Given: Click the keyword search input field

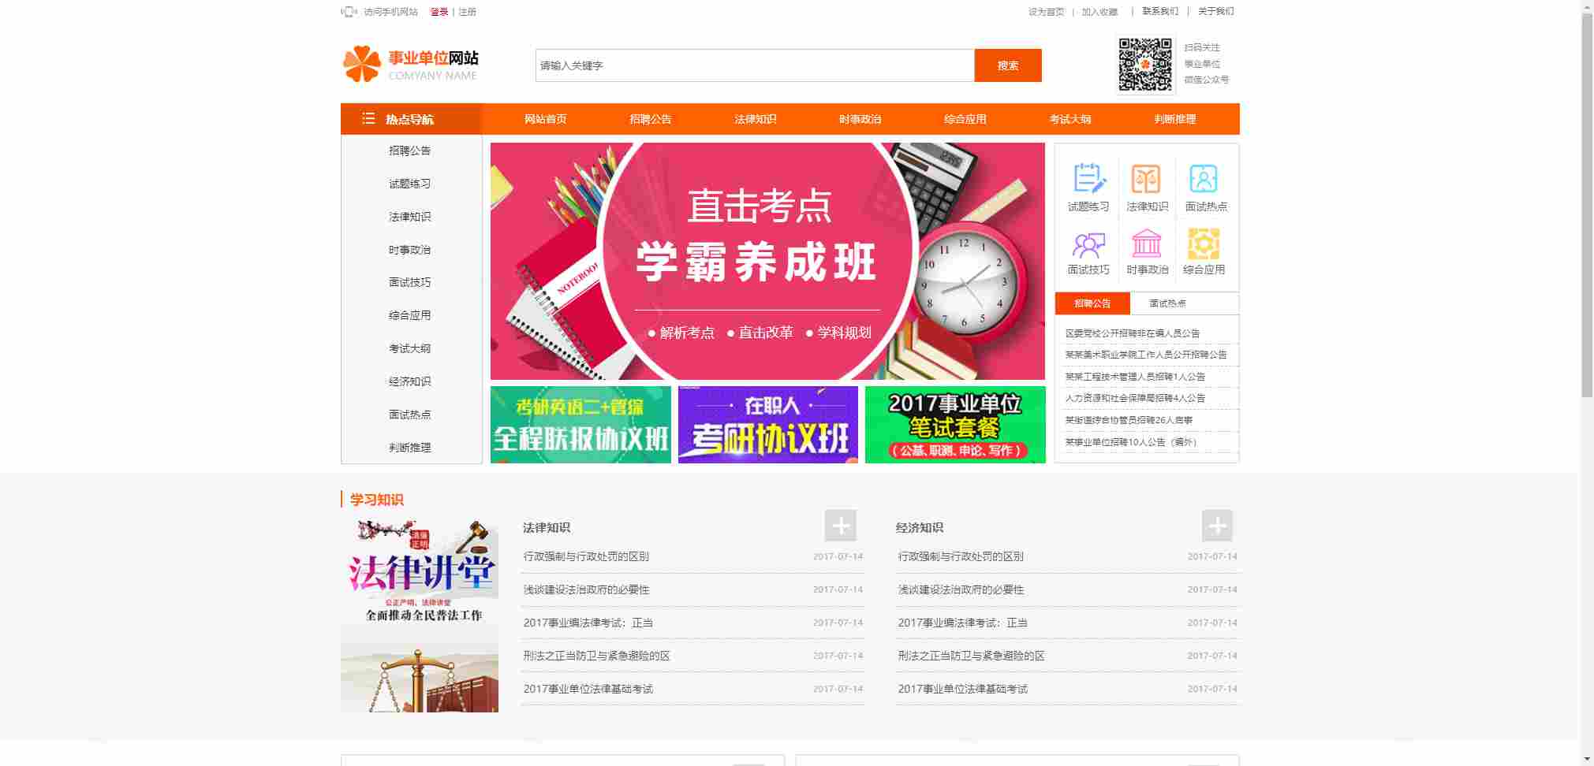Looking at the screenshot, I should [755, 65].
